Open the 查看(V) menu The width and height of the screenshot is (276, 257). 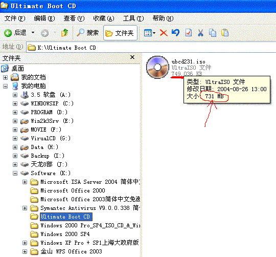(x=74, y=18)
